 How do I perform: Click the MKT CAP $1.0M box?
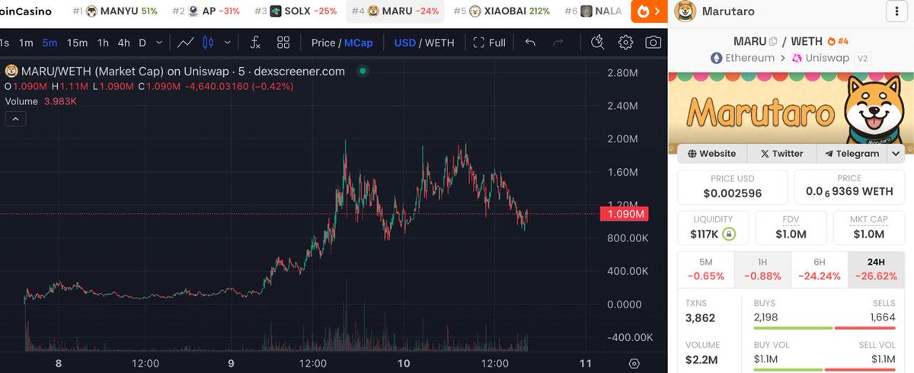pos(869,227)
